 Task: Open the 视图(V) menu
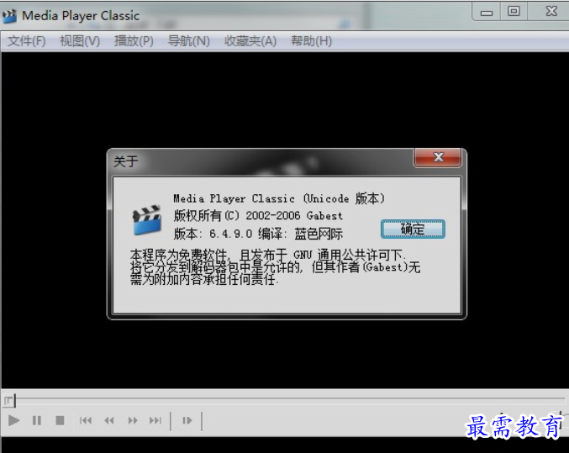click(80, 41)
